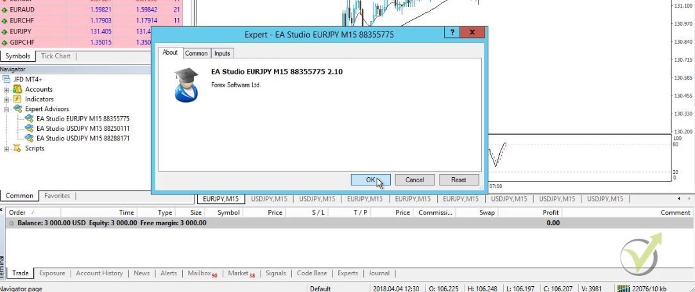Image resolution: width=695 pixels, height=292 pixels.
Task: Open the Account History tab
Action: click(x=99, y=273)
